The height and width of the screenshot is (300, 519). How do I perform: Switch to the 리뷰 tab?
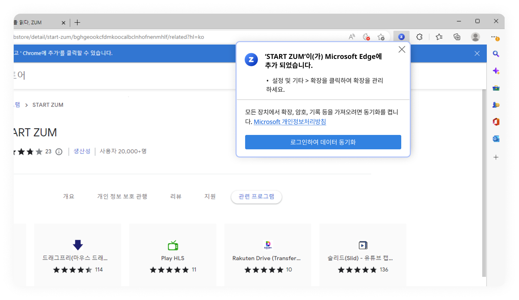pyautogui.click(x=176, y=196)
